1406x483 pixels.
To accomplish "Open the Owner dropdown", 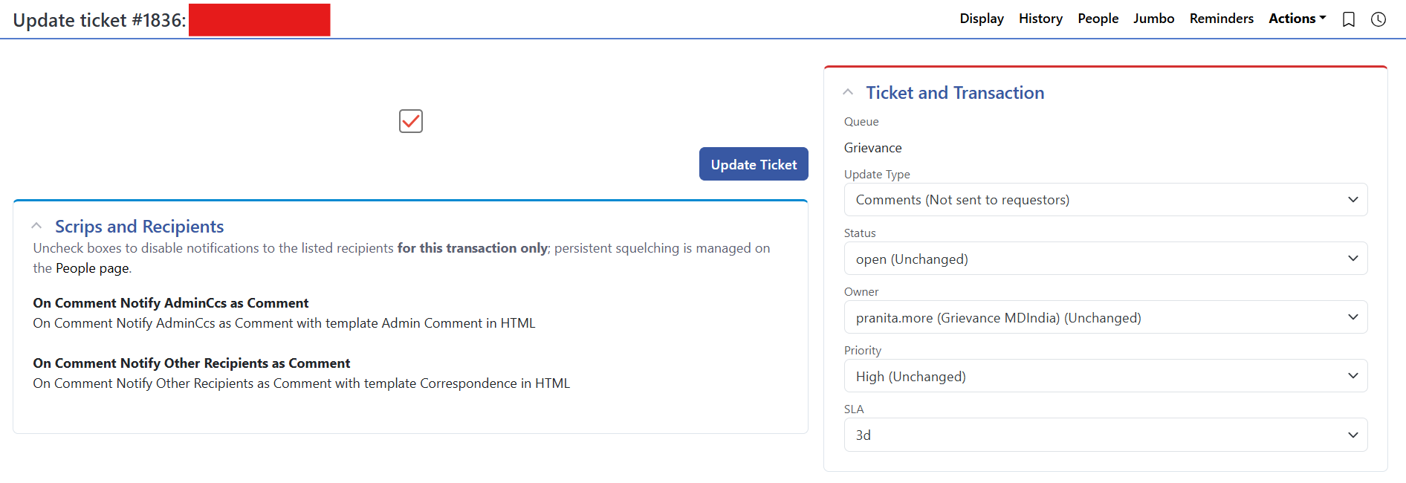I will click(x=1105, y=317).
